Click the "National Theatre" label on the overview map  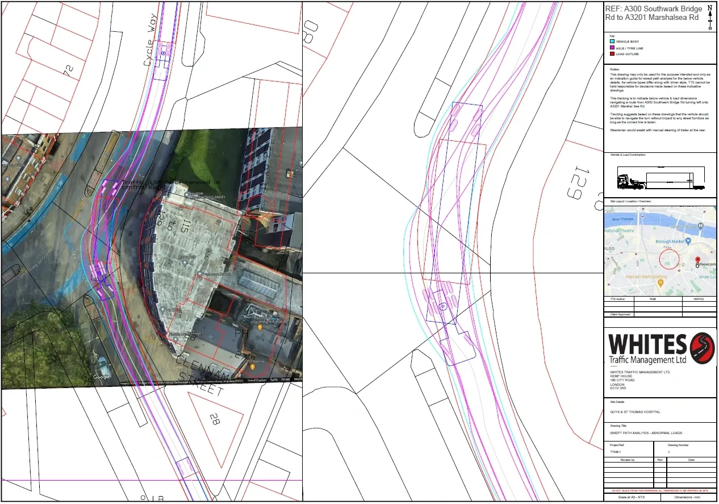pos(619,231)
